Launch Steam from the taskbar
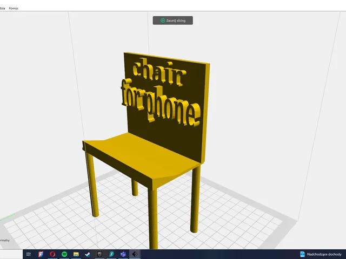Viewport: 346px width, 259px height. (x=88, y=254)
